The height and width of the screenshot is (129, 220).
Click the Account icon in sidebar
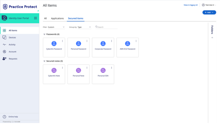point(4,52)
